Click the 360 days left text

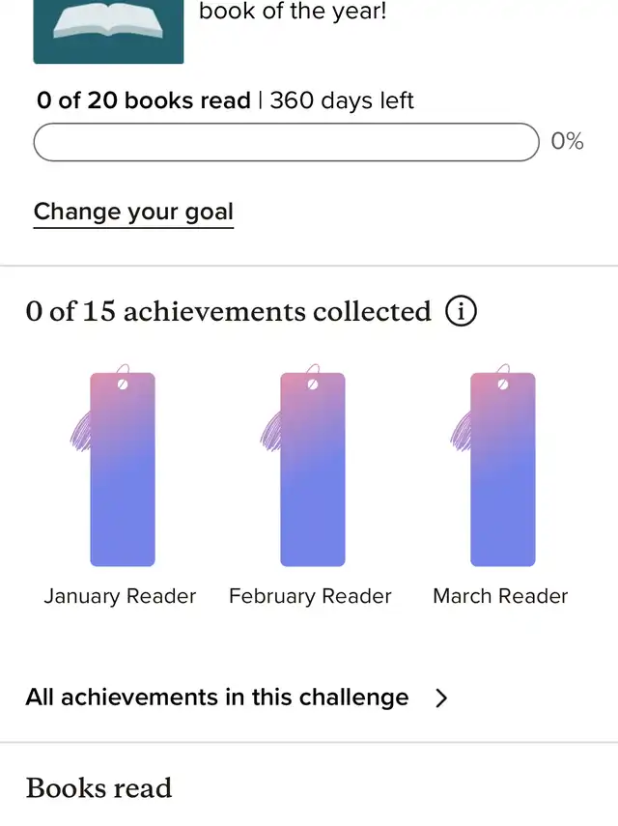pos(342,100)
